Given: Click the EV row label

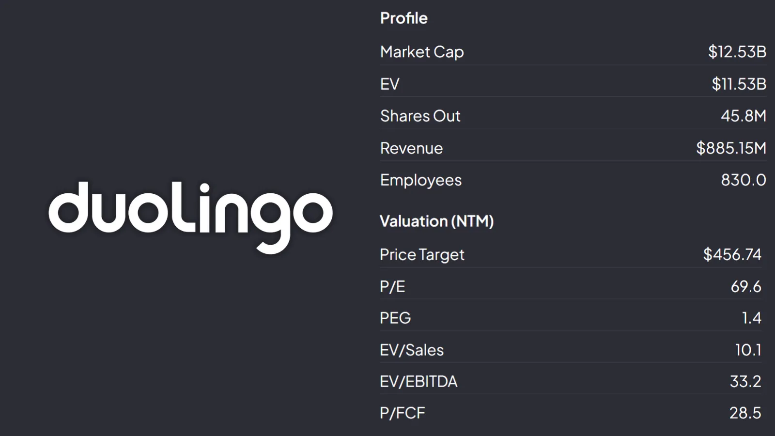Looking at the screenshot, I should click(x=390, y=84).
